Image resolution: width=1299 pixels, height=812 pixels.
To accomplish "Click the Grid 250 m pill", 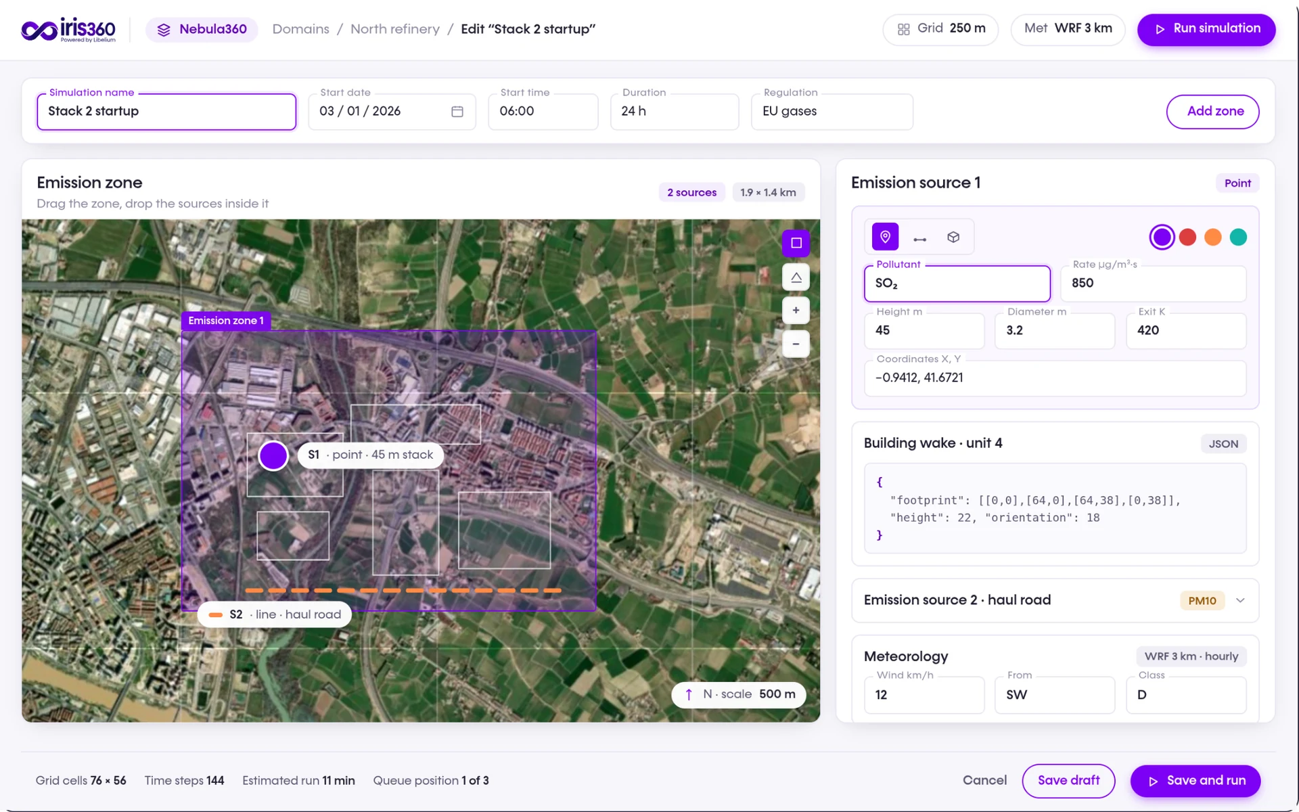I will [940, 29].
